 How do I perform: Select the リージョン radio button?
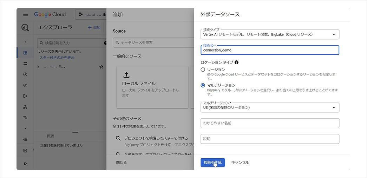click(203, 70)
